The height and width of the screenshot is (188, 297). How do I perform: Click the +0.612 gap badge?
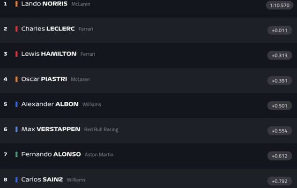[280, 156]
